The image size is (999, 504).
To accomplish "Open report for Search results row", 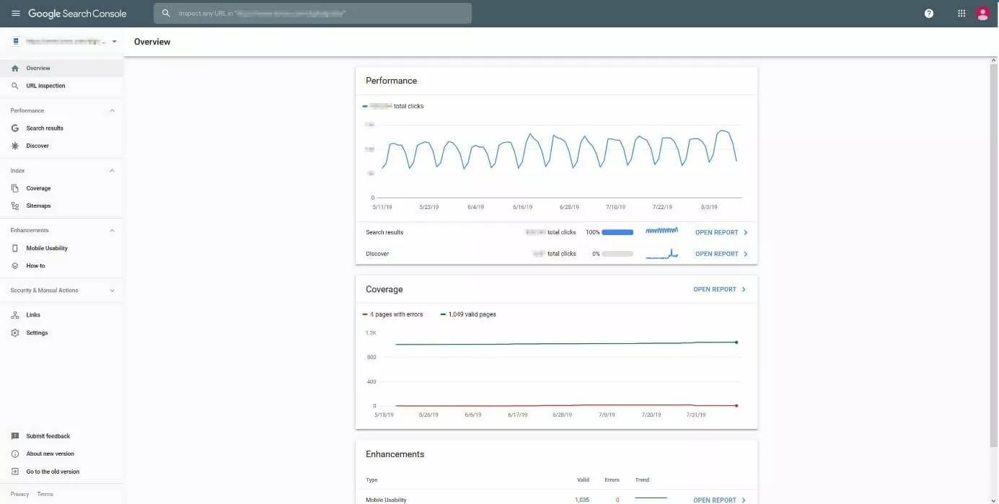I will (x=721, y=233).
